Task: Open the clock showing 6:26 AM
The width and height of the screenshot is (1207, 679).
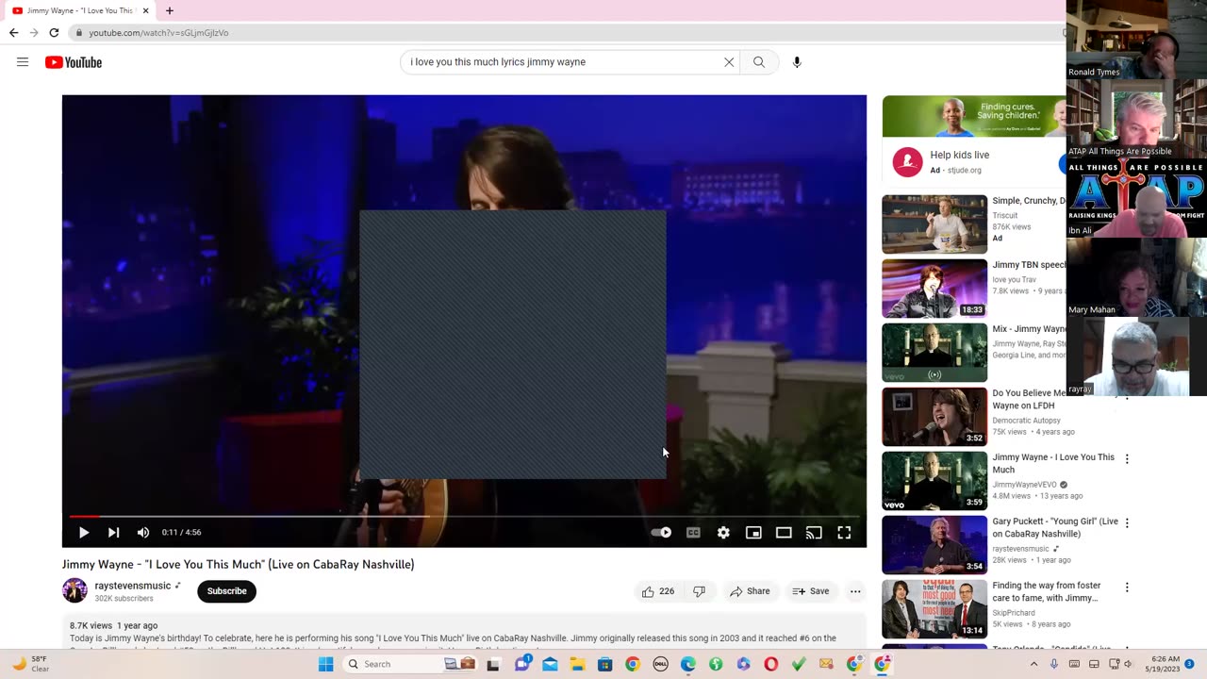Action: pos(1165,664)
